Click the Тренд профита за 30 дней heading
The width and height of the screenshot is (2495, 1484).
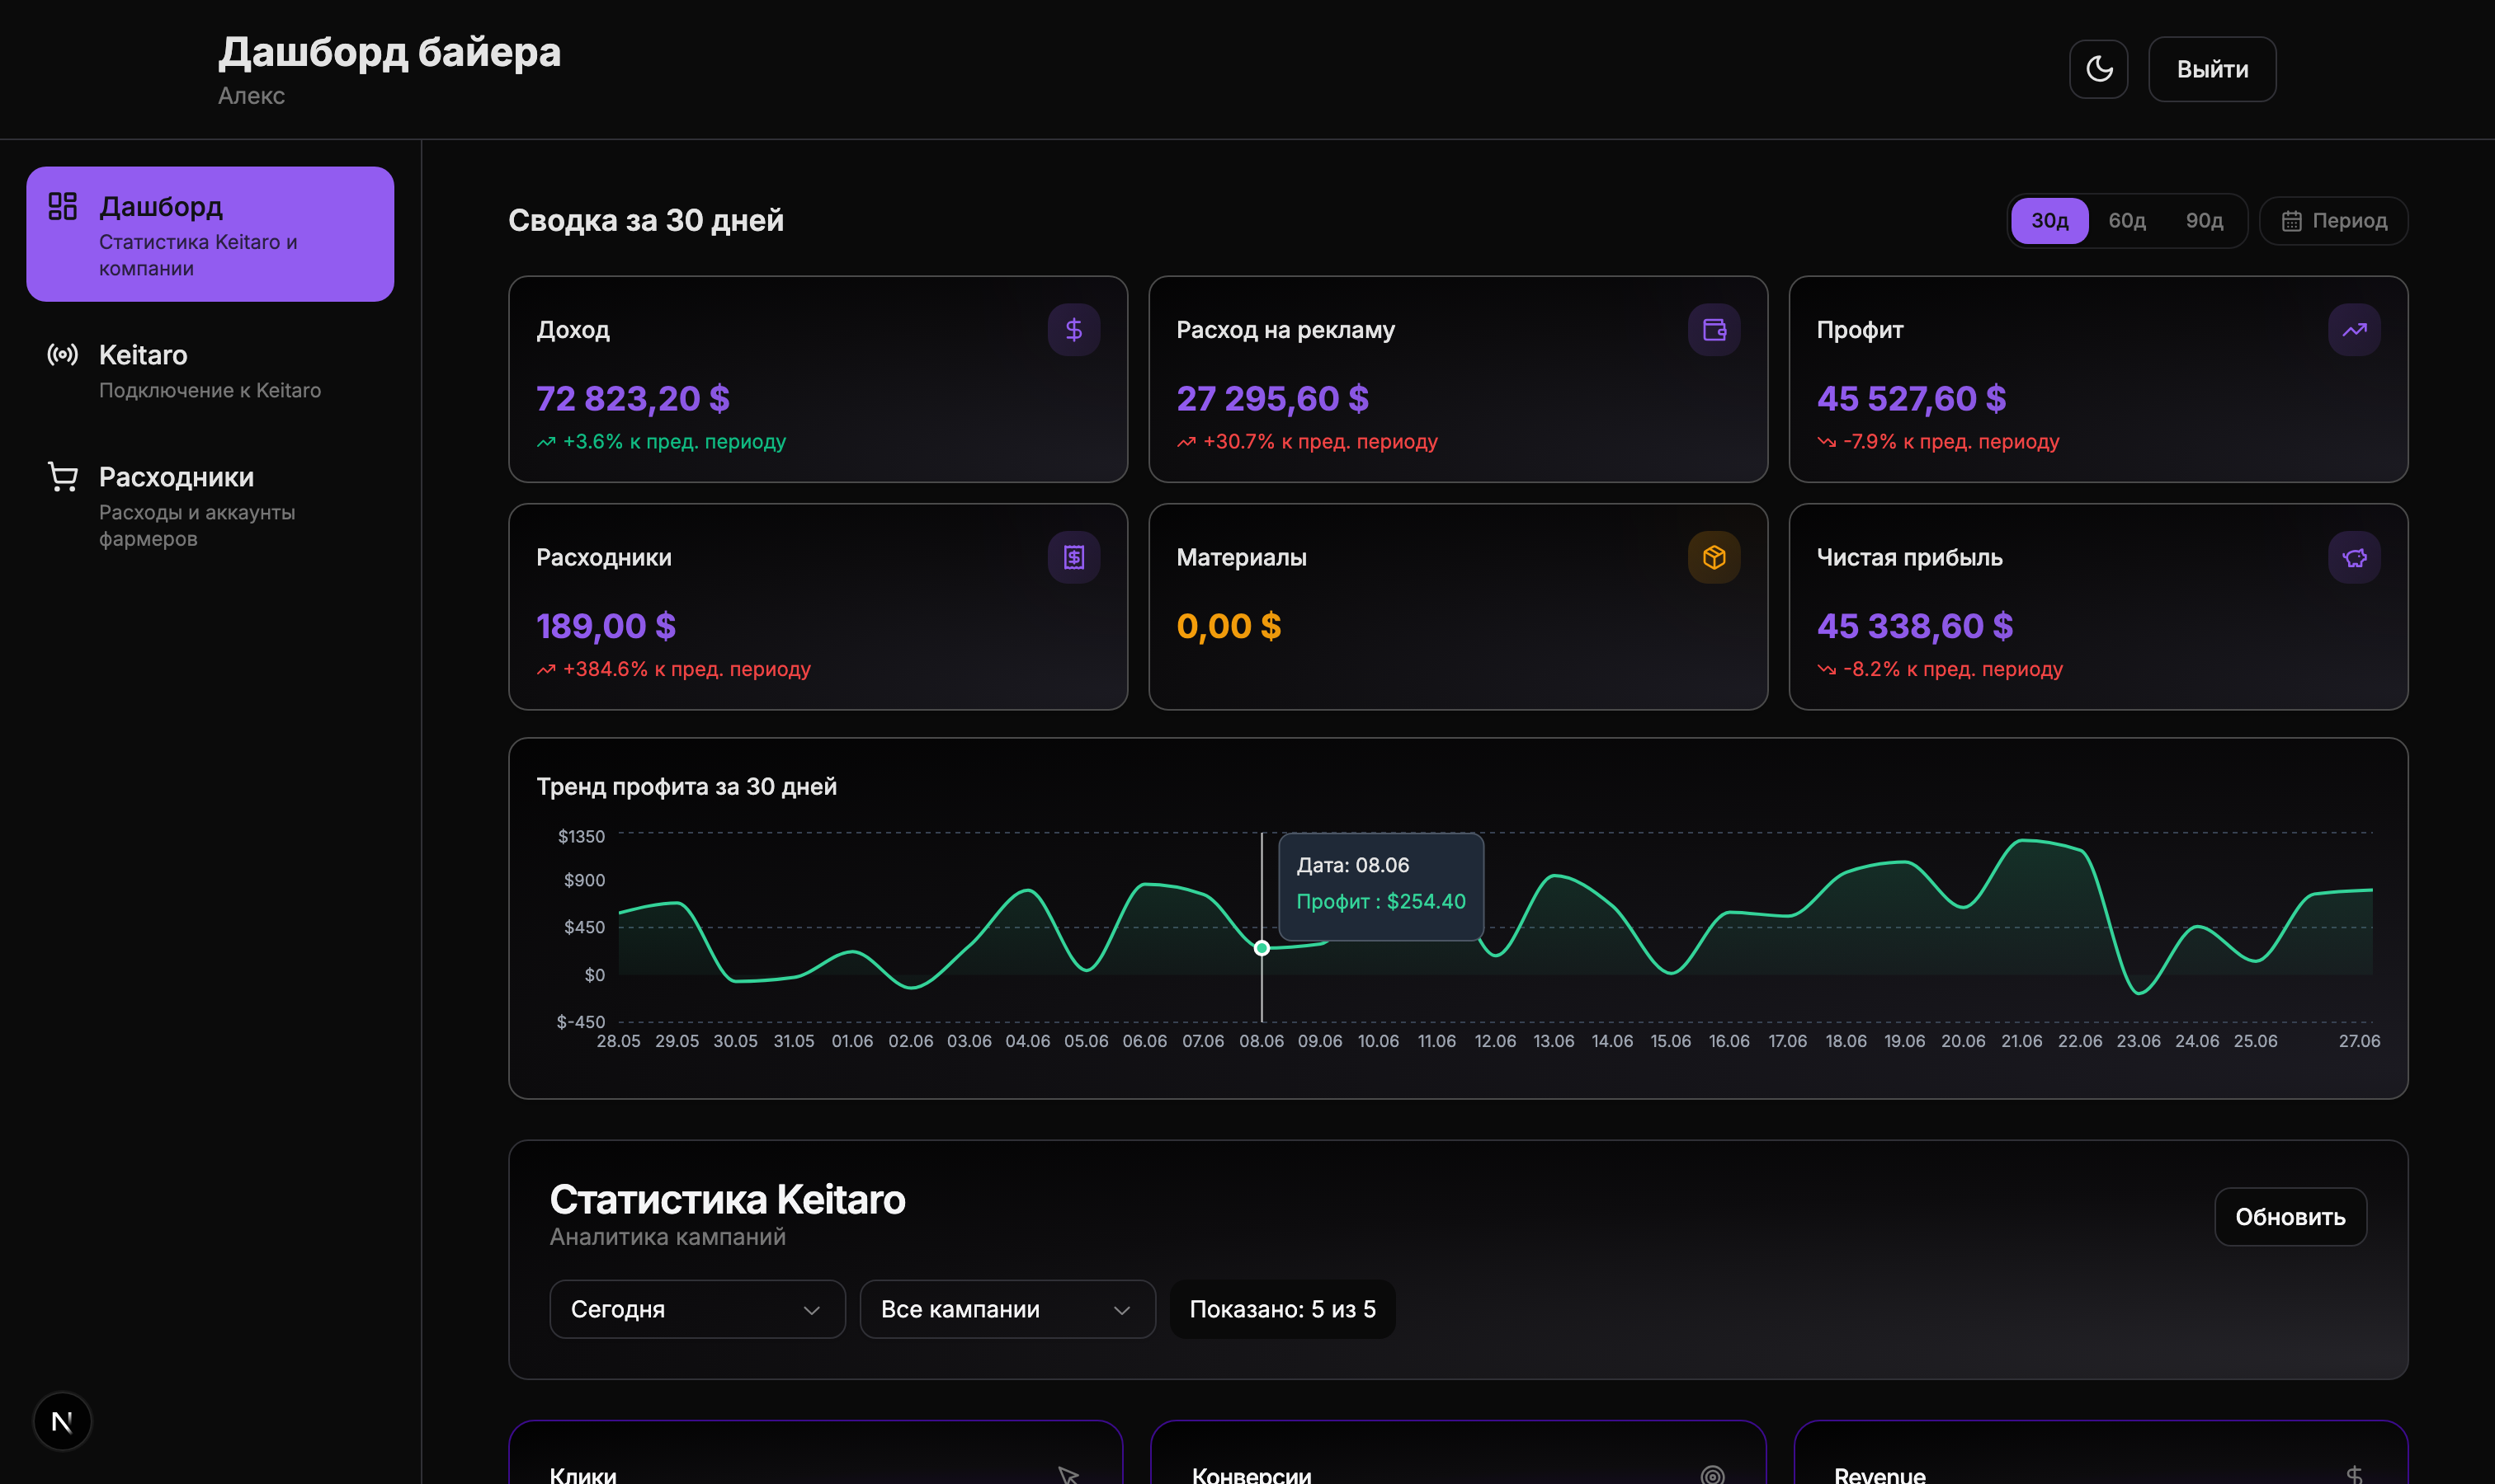[x=686, y=786]
